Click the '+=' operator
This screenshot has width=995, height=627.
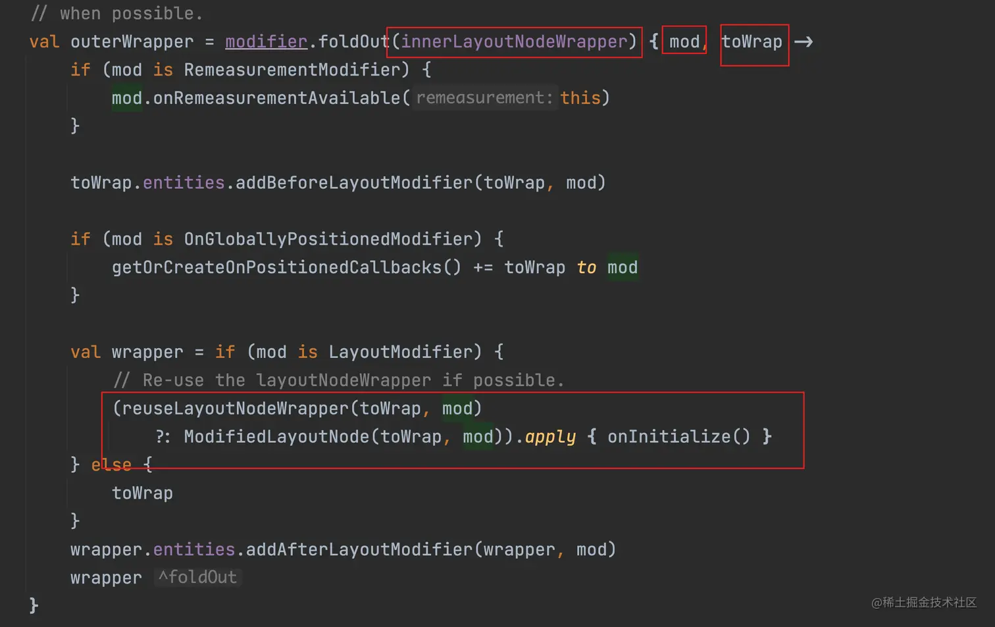483,268
